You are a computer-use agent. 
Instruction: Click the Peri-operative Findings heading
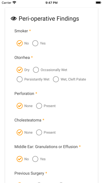tap(49, 19)
